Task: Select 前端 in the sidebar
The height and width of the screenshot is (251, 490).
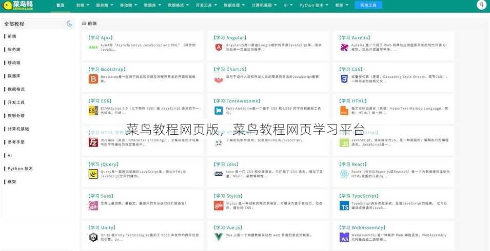Action: [x=12, y=36]
